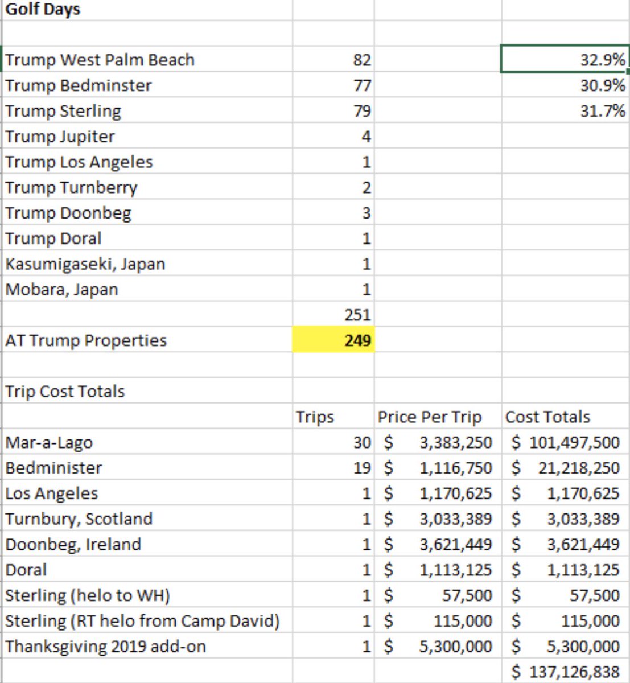The width and height of the screenshot is (630, 683).
Task: Select the $137,126,838 grand total cell
Action: [565, 672]
